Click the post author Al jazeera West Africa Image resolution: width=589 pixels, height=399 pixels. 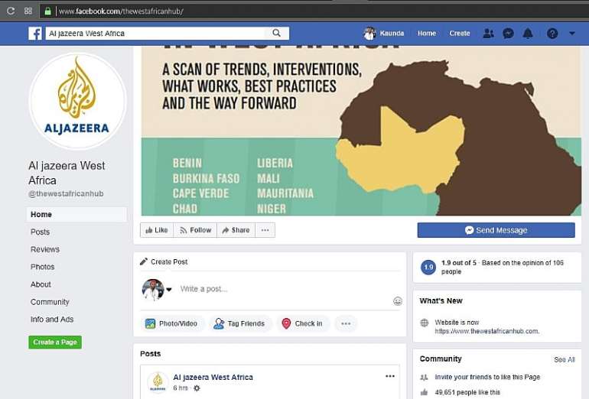(213, 378)
